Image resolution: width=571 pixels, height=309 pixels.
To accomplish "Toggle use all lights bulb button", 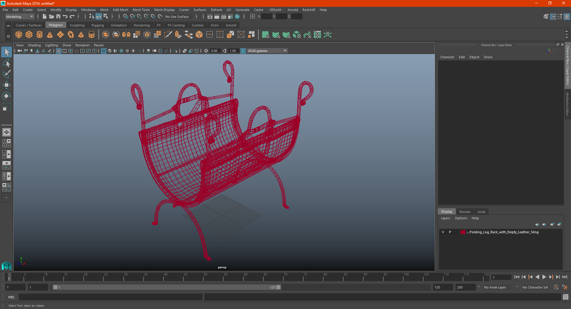I will tap(133, 51).
